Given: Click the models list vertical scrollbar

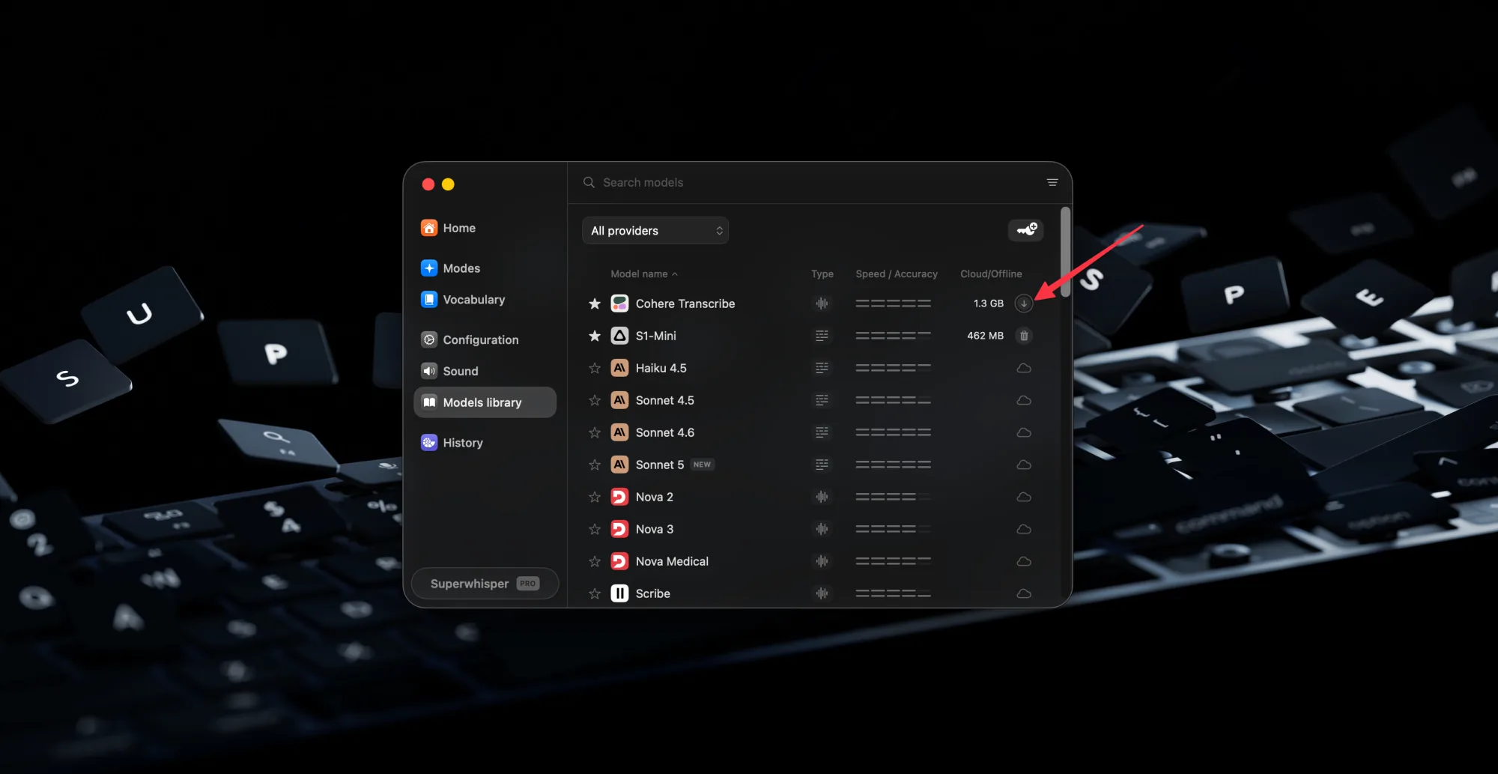Looking at the screenshot, I should pyautogui.click(x=1065, y=253).
